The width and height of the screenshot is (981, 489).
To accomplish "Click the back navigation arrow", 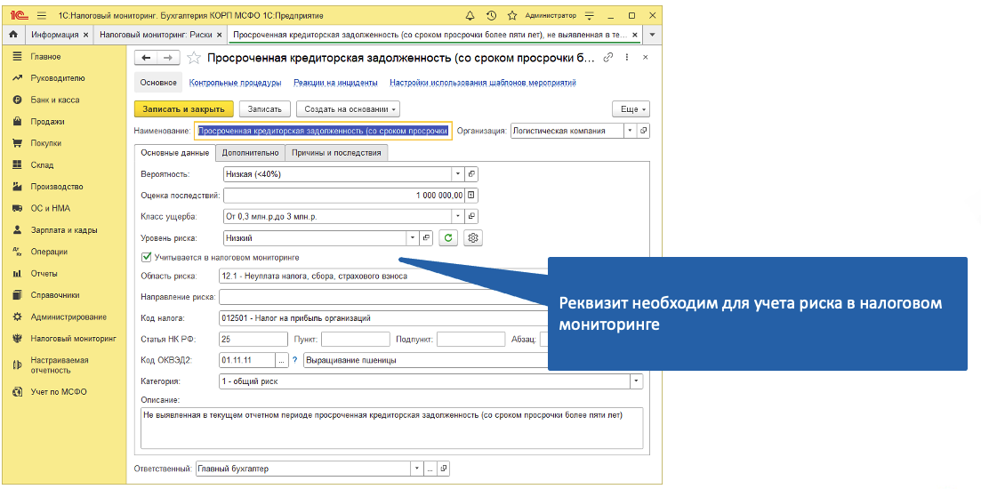I will coord(146,58).
